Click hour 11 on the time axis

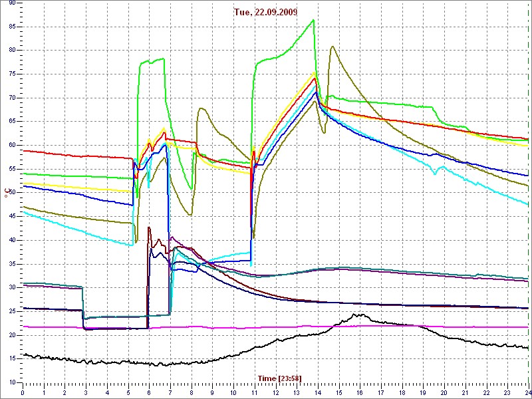[x=255, y=392]
